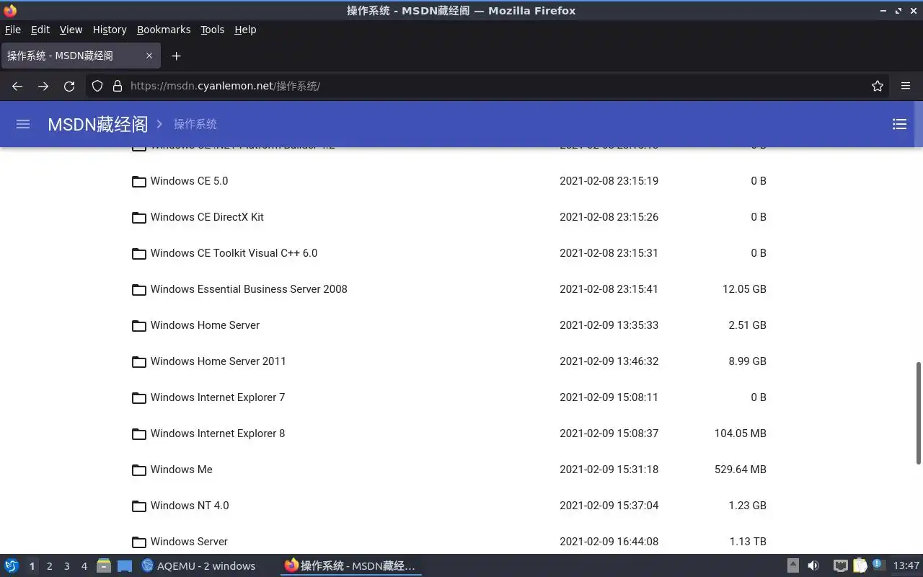Open the volume control in the system tray
This screenshot has width=923, height=577.
tap(813, 565)
